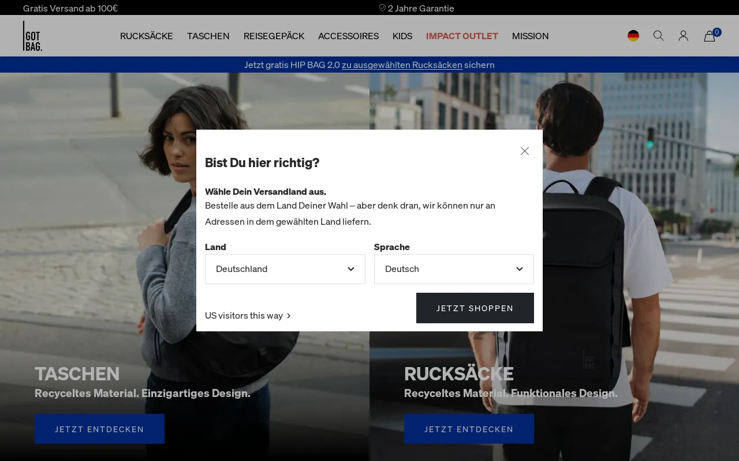Click the guarantee shield icon
739x461 pixels.
click(382, 8)
